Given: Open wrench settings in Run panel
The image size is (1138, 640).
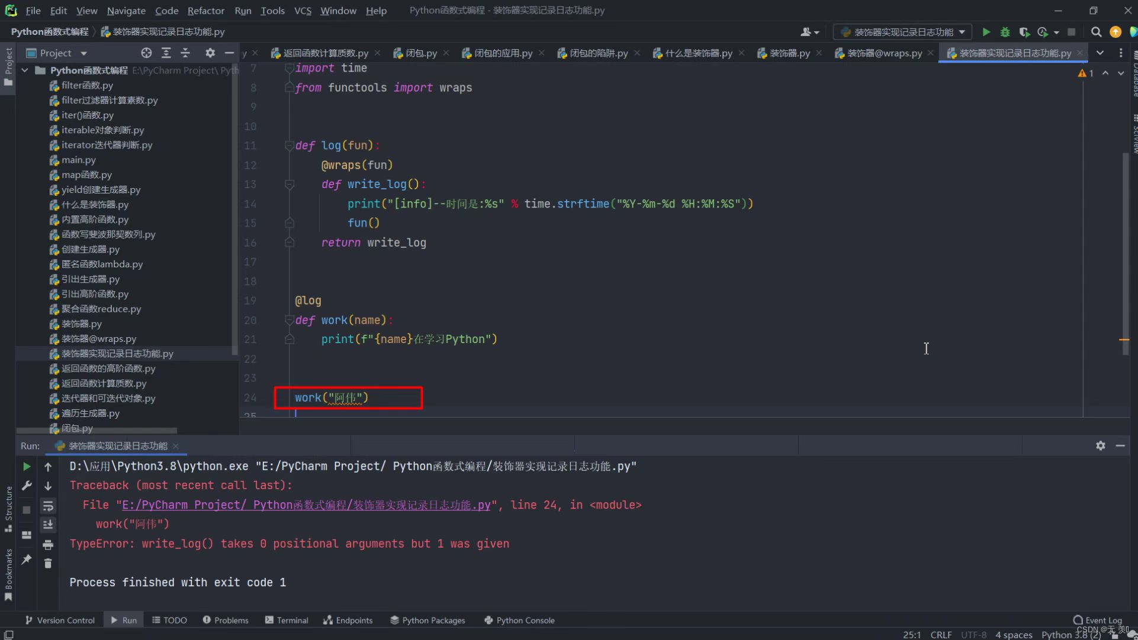Looking at the screenshot, I should (27, 486).
